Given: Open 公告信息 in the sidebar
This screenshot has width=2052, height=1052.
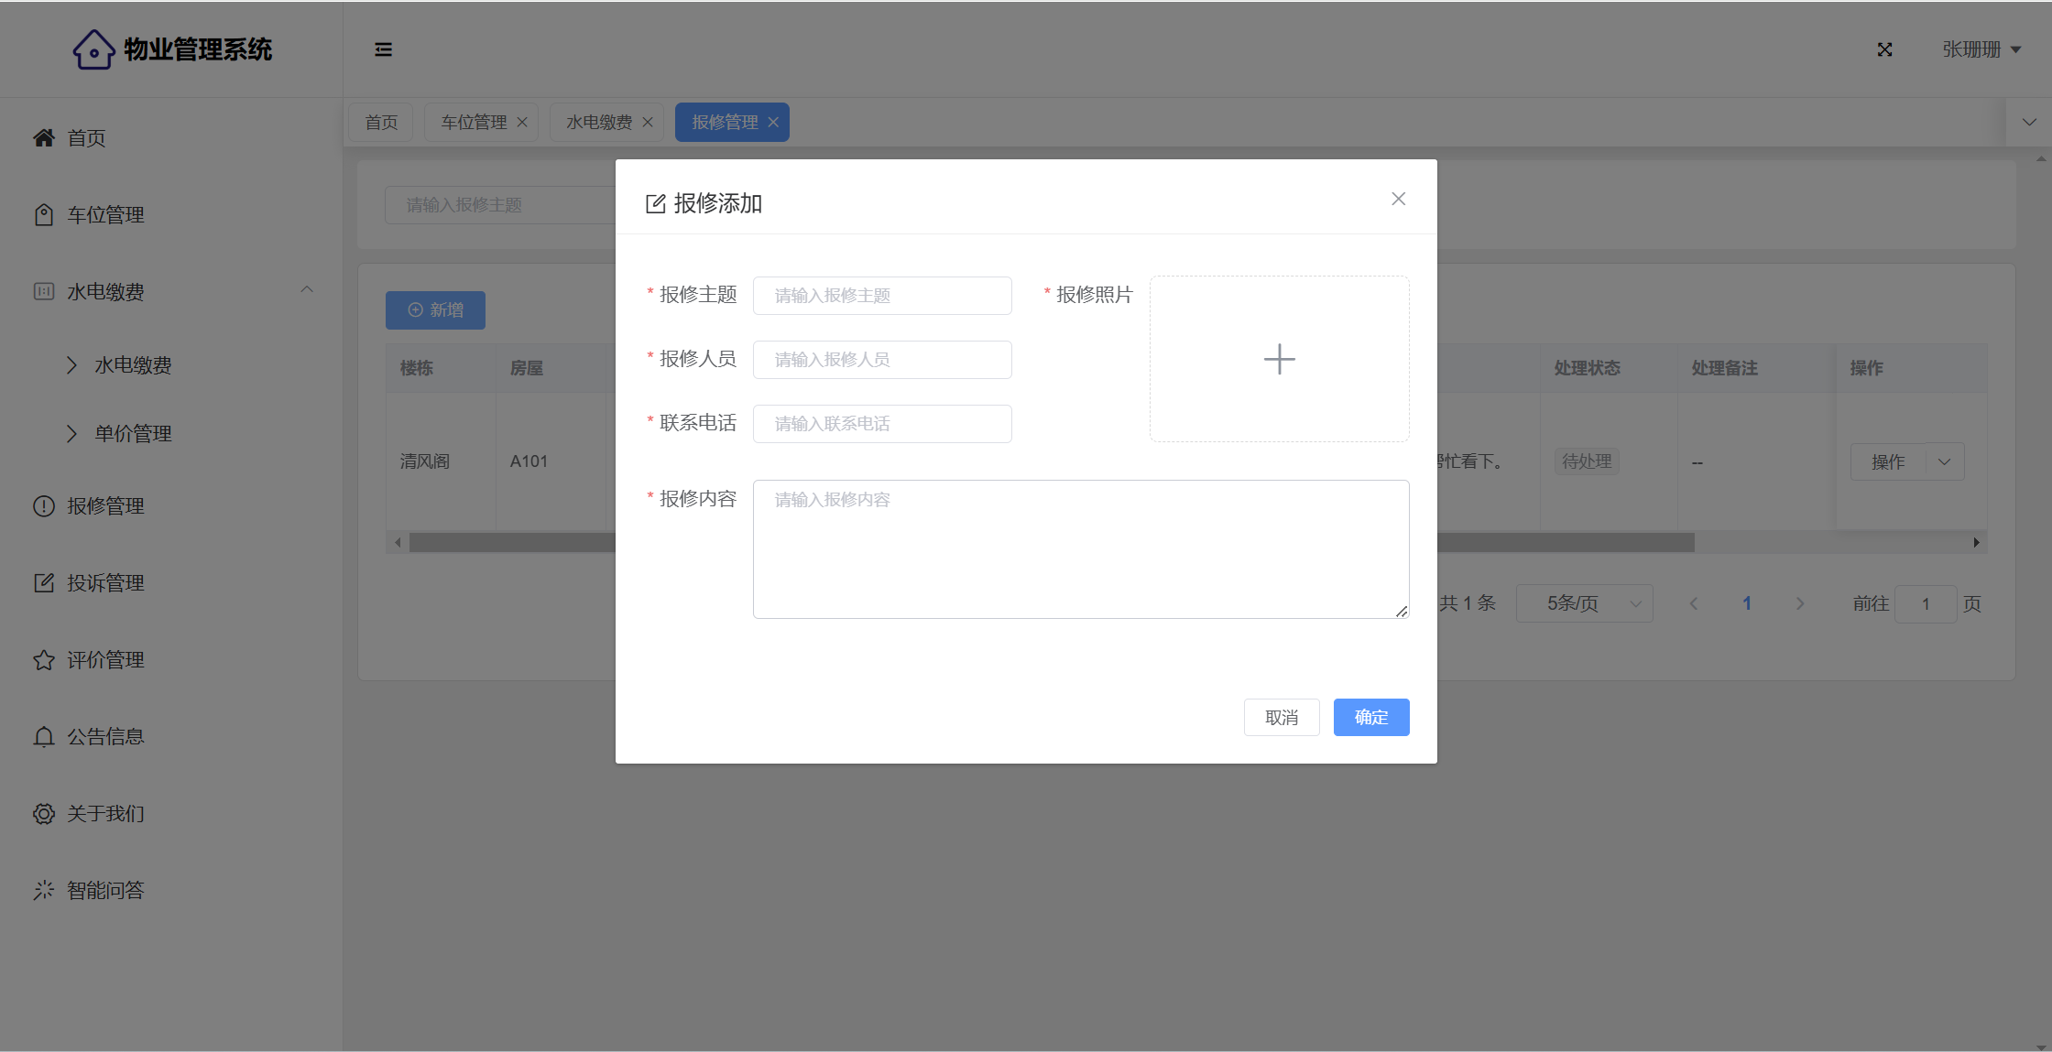Looking at the screenshot, I should click(105, 736).
